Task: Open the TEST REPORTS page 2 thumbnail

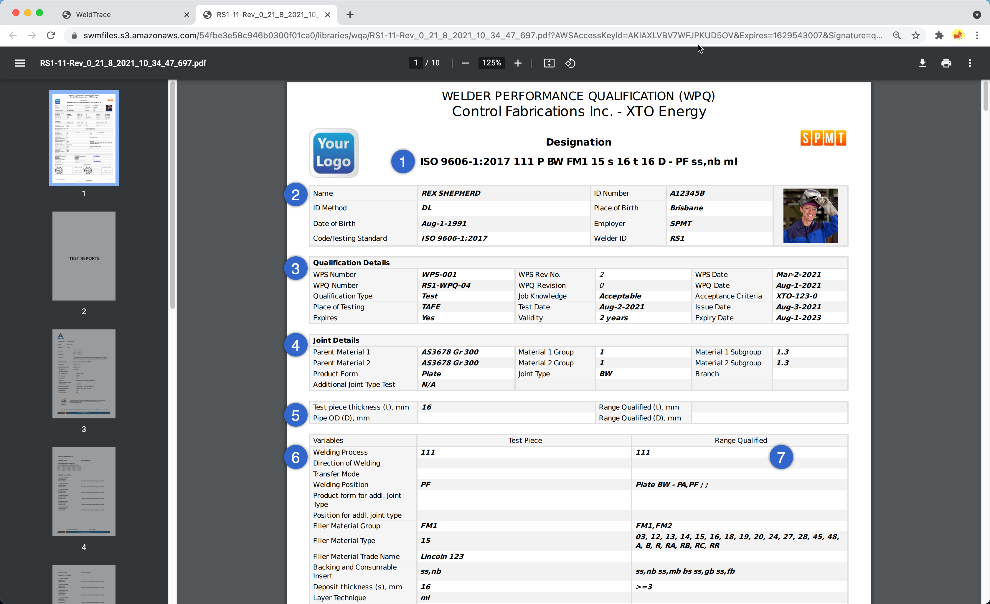Action: click(84, 256)
